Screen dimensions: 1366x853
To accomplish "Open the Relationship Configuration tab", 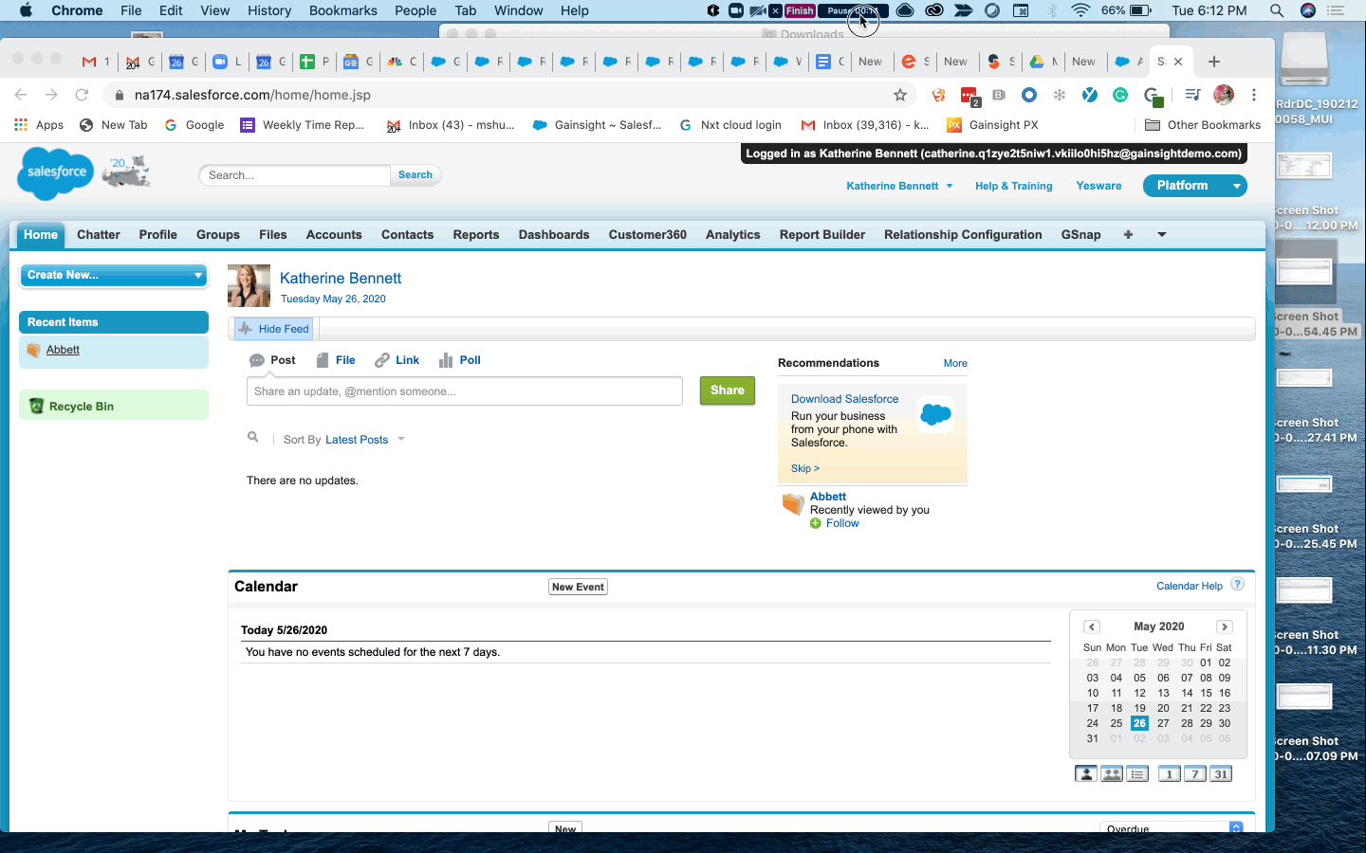I will pyautogui.click(x=963, y=235).
